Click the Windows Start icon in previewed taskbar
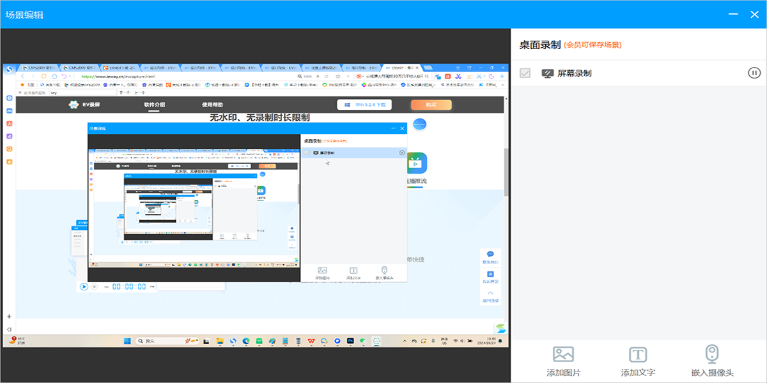767x383 pixels. tap(126, 341)
